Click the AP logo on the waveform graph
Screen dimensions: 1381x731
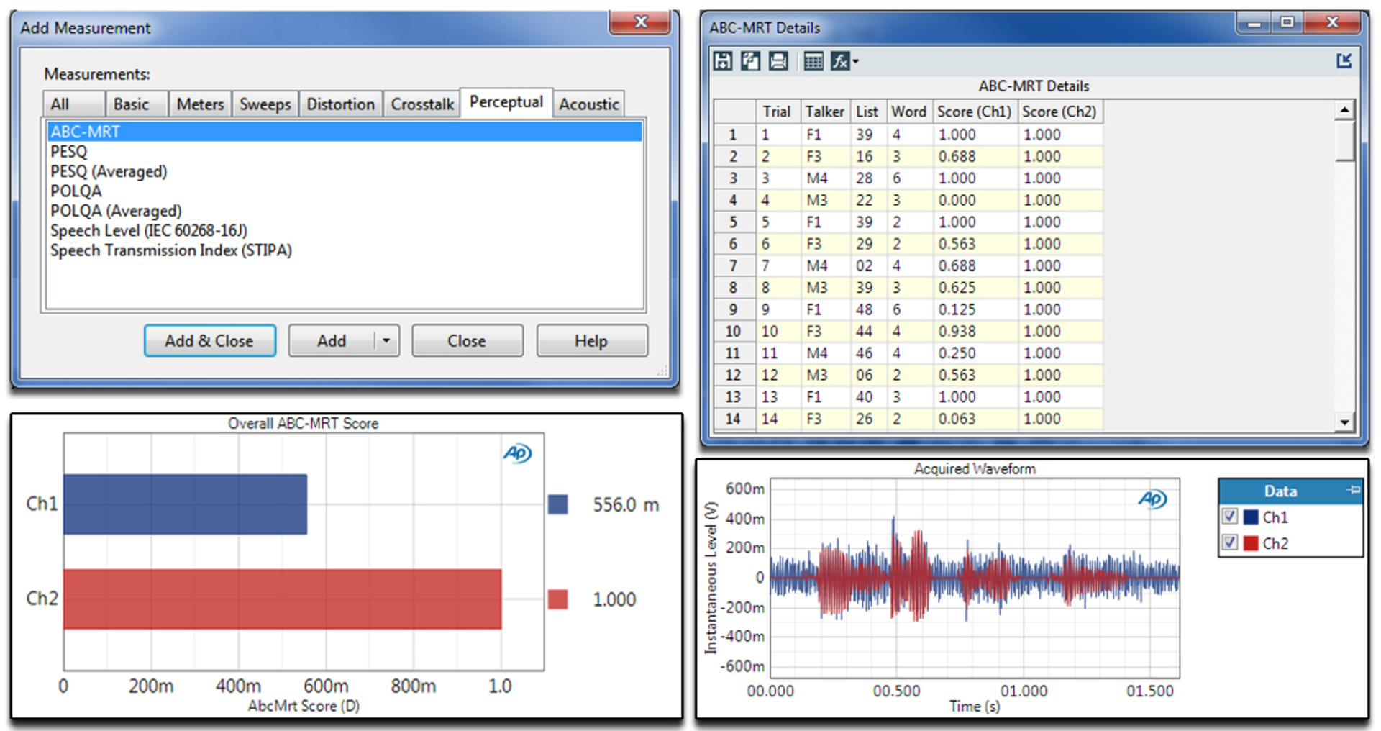tap(1152, 498)
